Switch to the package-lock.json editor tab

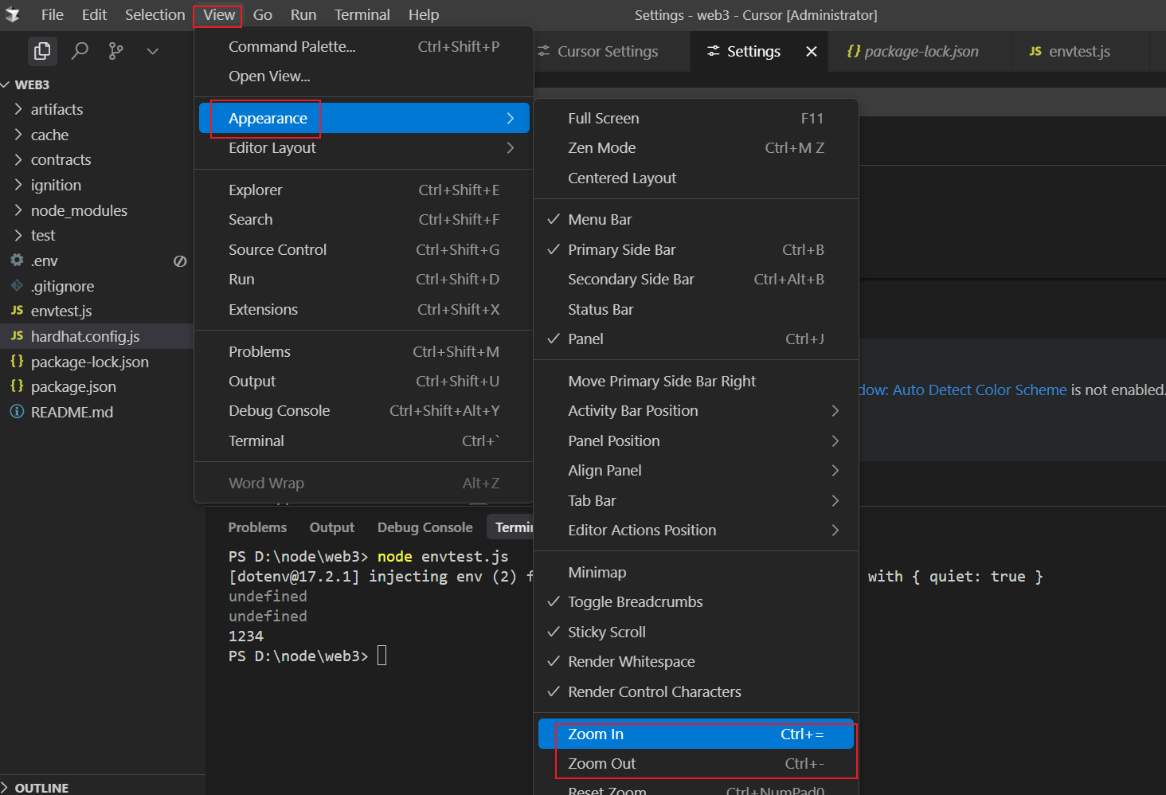click(x=921, y=51)
